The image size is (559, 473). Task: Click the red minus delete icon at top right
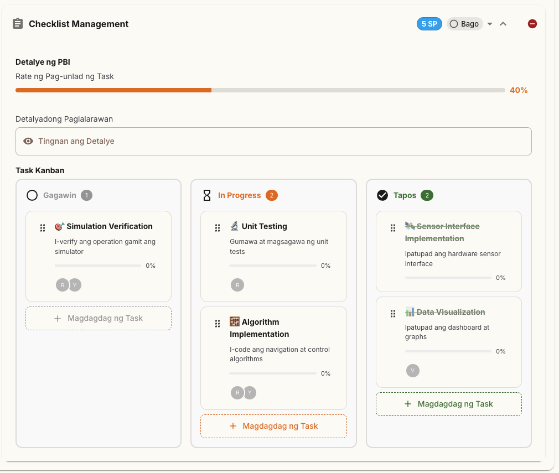coord(532,24)
